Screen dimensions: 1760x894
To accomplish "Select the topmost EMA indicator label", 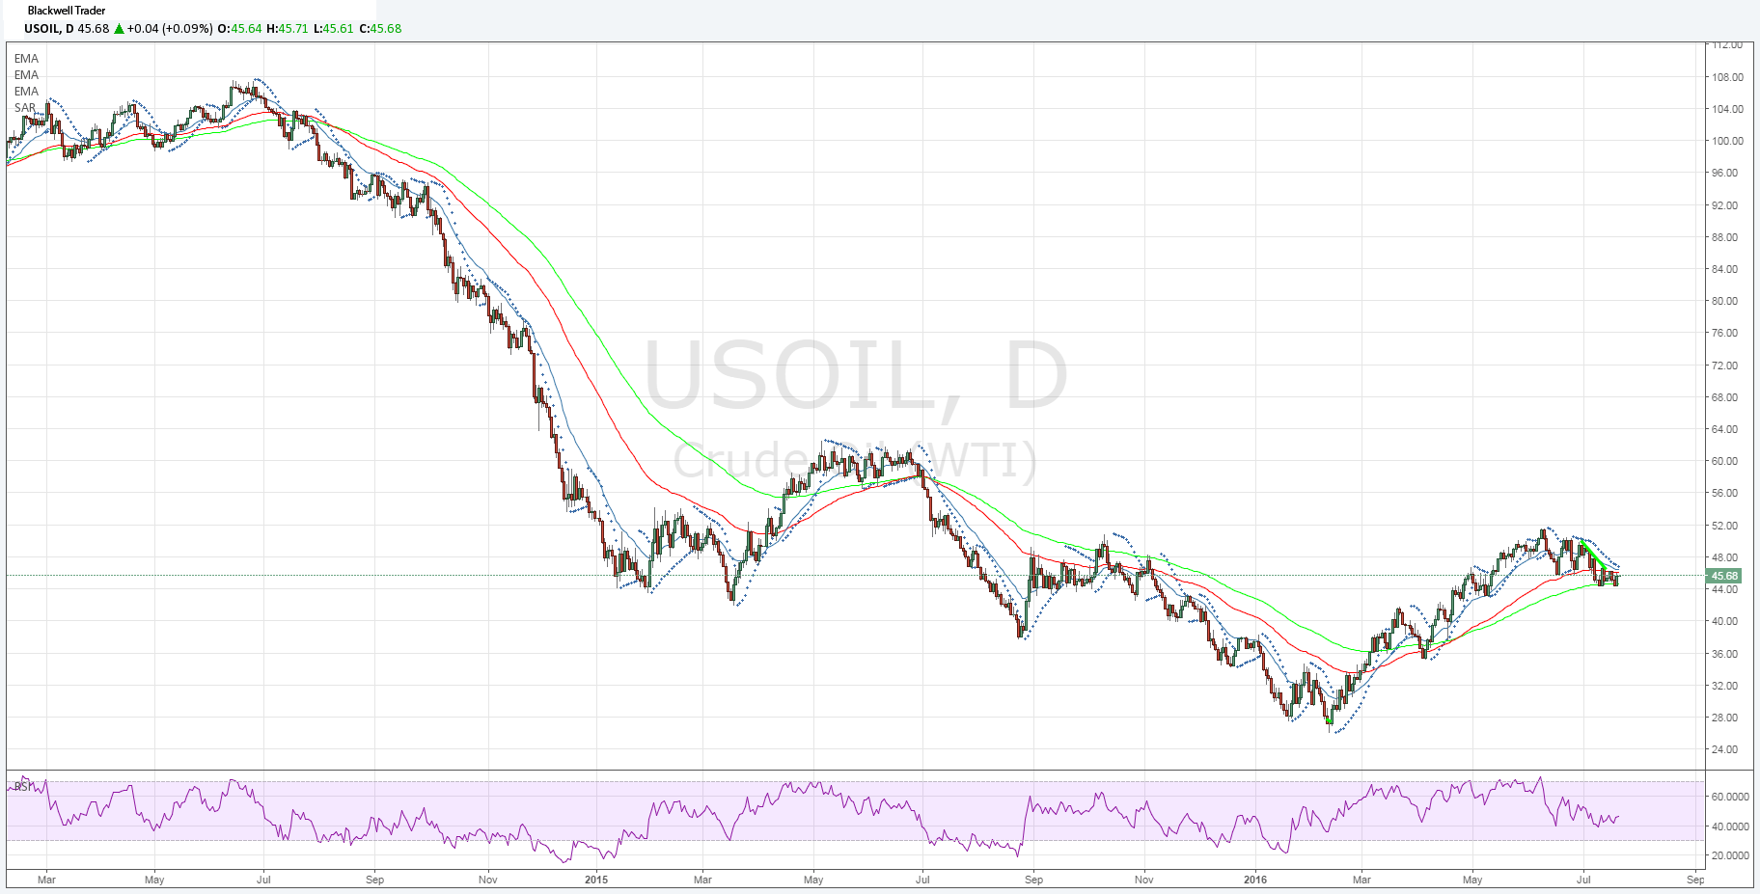I will point(26,59).
